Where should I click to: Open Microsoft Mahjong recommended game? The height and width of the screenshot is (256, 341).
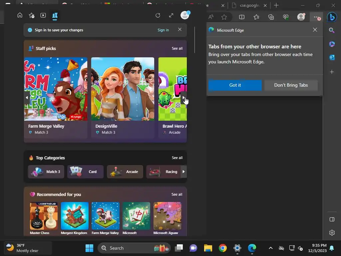click(136, 218)
